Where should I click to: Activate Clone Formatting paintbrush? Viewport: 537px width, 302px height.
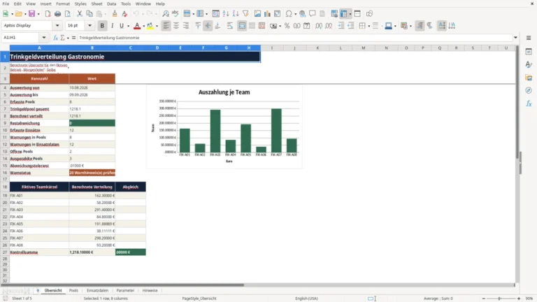115,14
